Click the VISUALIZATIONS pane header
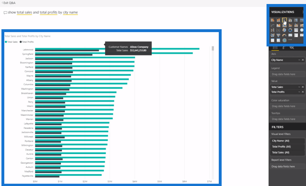The width and height of the screenshot is (306, 186). coord(283,12)
